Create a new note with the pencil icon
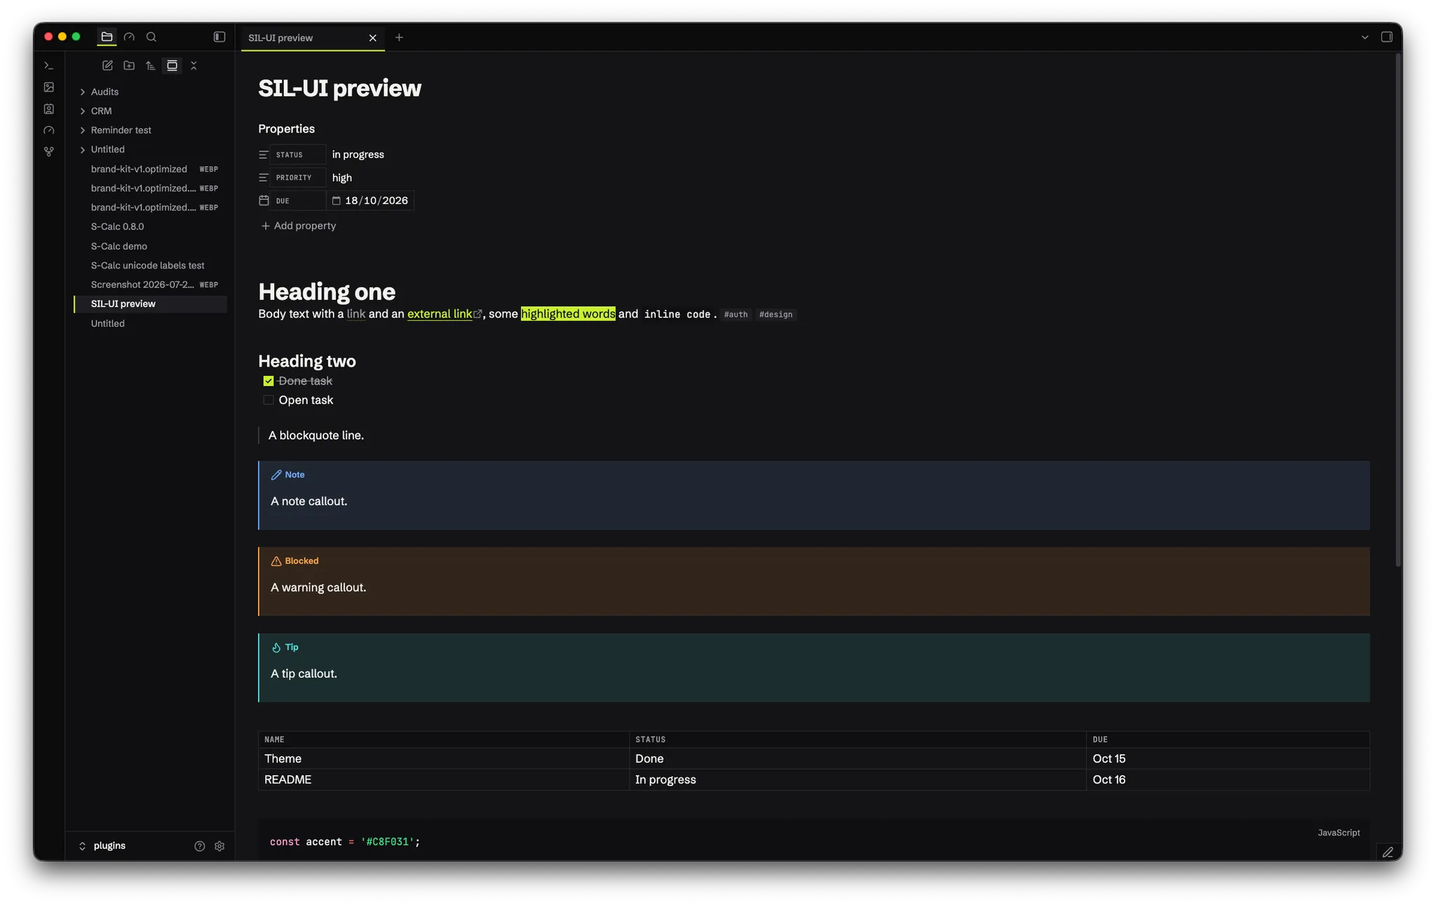Image resolution: width=1436 pixels, height=905 pixels. [107, 65]
